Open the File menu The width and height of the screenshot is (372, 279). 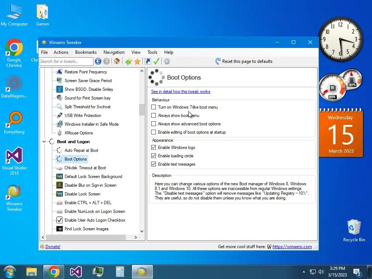(44, 52)
